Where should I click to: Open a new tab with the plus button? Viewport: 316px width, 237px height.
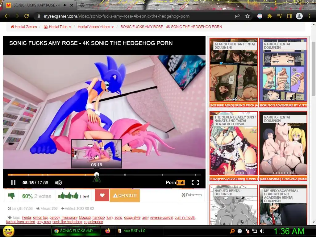[x=157, y=6]
